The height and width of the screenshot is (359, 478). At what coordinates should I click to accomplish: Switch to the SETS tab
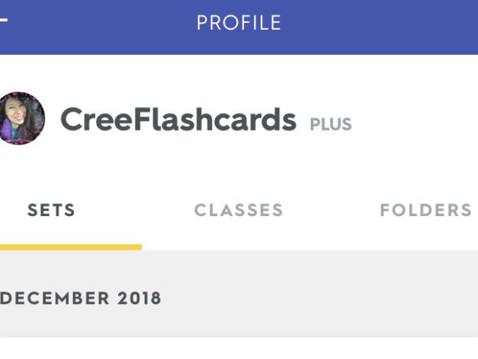[52, 211]
